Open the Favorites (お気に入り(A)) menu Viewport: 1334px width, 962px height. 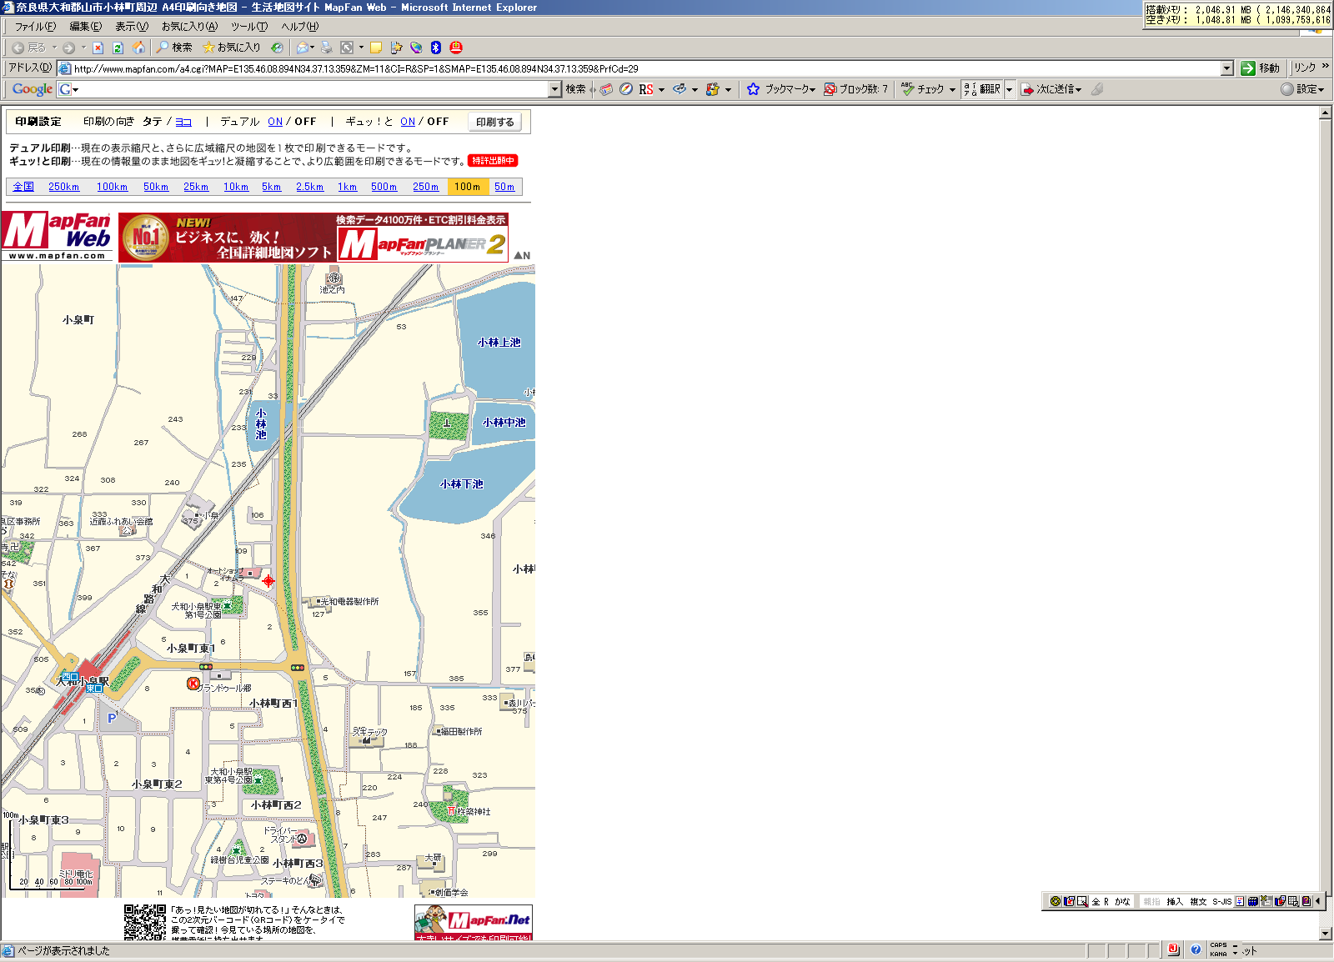coord(189,27)
